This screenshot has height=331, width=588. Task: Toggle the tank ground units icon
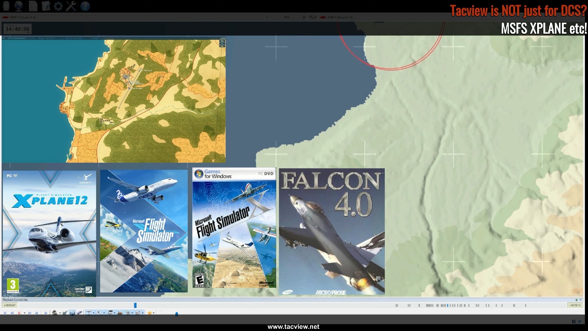point(120,313)
